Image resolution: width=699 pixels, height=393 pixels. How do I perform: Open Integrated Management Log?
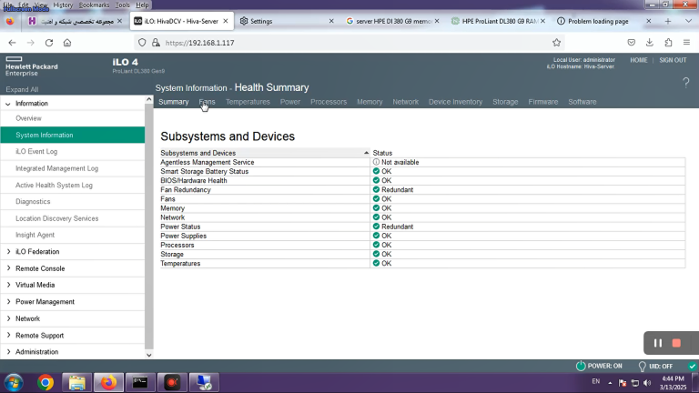click(56, 168)
